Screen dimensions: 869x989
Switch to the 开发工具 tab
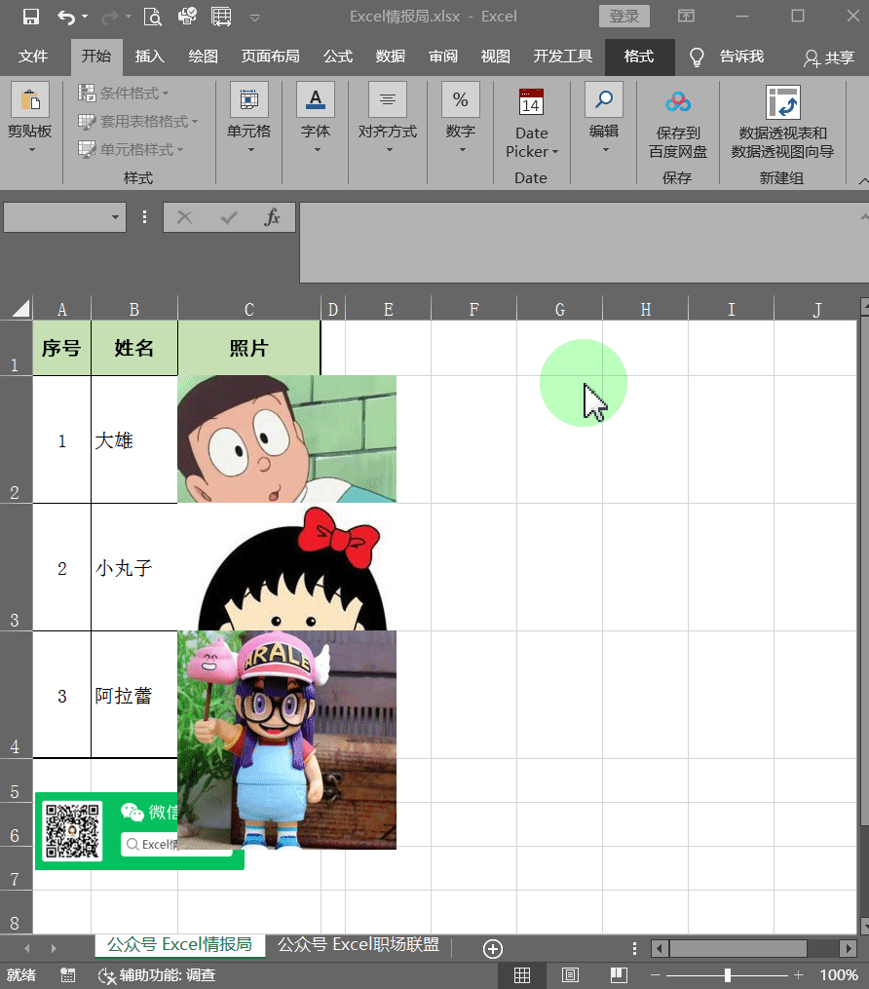coord(562,57)
